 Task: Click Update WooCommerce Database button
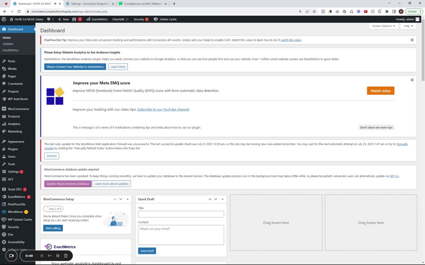click(68, 184)
